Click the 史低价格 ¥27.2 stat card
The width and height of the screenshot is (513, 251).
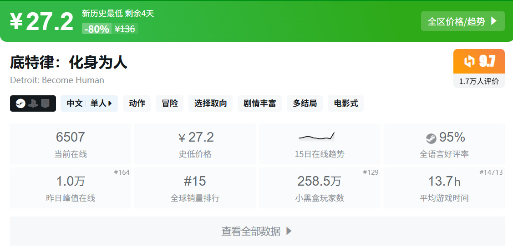195,144
